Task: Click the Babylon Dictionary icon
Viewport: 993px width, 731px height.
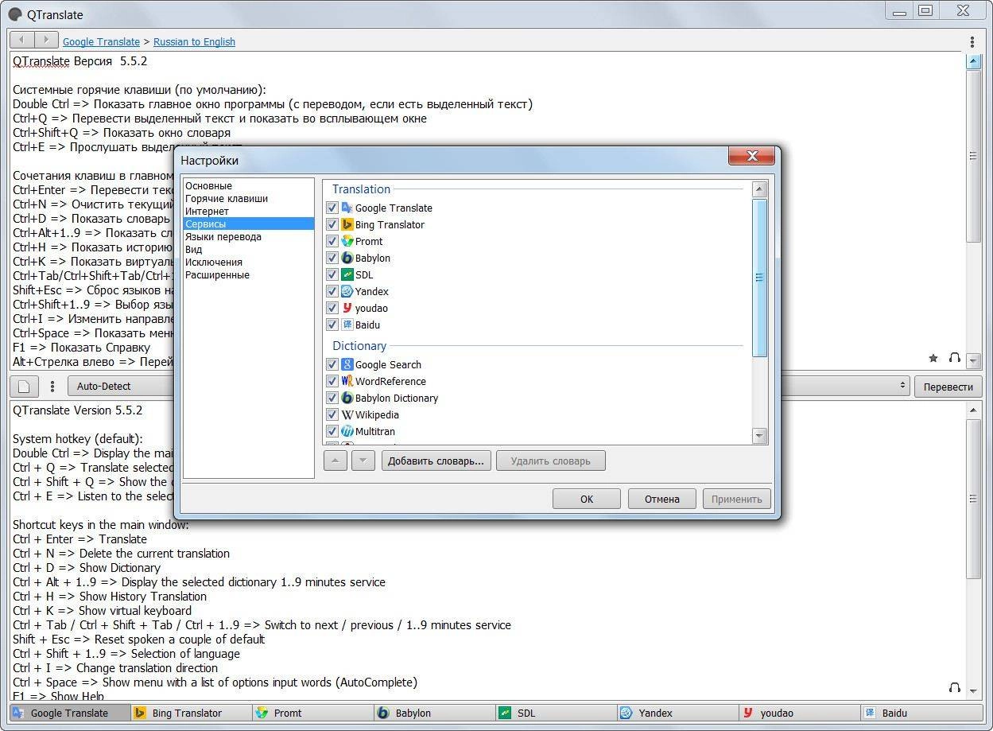Action: point(347,398)
